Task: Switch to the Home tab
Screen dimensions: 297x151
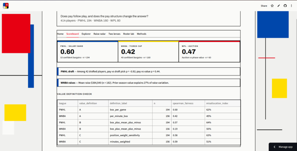Action: 60,34
